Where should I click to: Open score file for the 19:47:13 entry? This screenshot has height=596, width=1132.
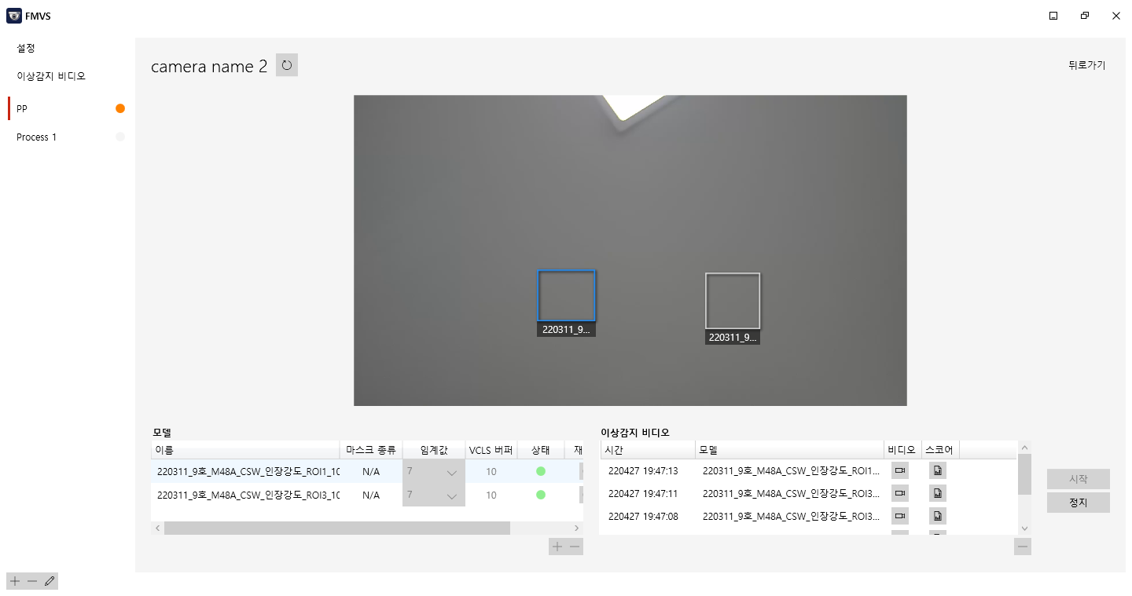pos(937,470)
